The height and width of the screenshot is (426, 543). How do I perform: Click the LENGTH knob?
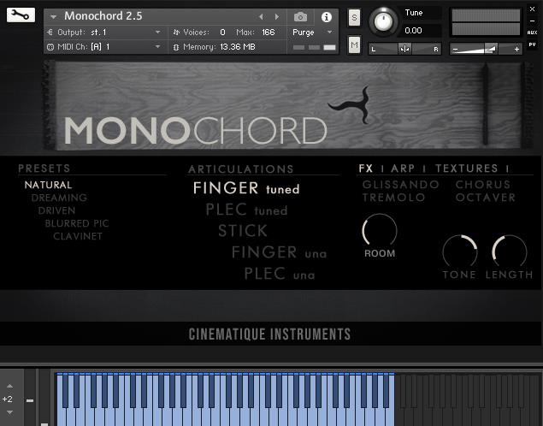pyautogui.click(x=510, y=252)
